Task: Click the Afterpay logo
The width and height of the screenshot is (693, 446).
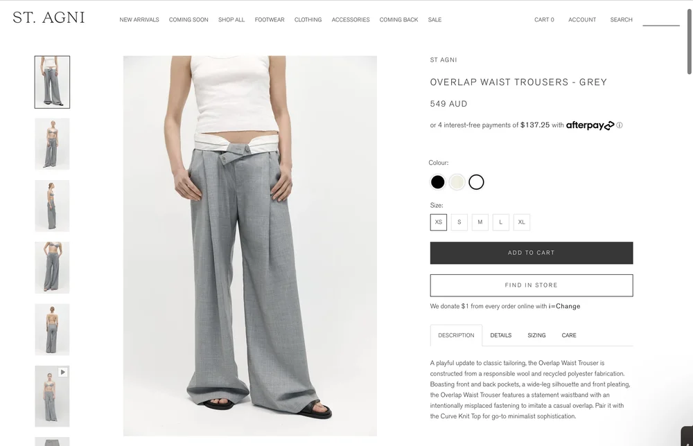Action: point(590,125)
